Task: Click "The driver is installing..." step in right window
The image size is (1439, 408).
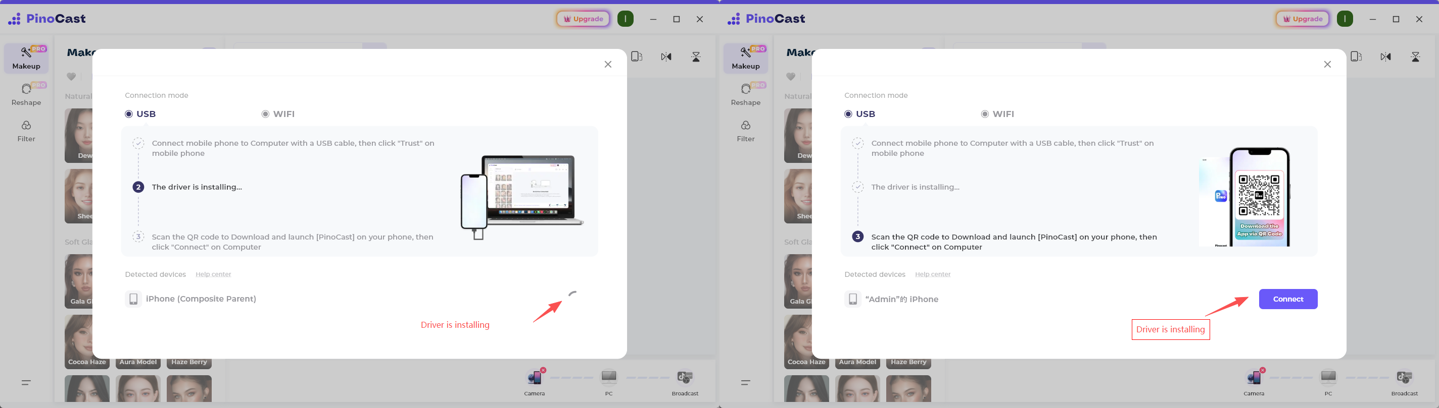Action: click(916, 187)
